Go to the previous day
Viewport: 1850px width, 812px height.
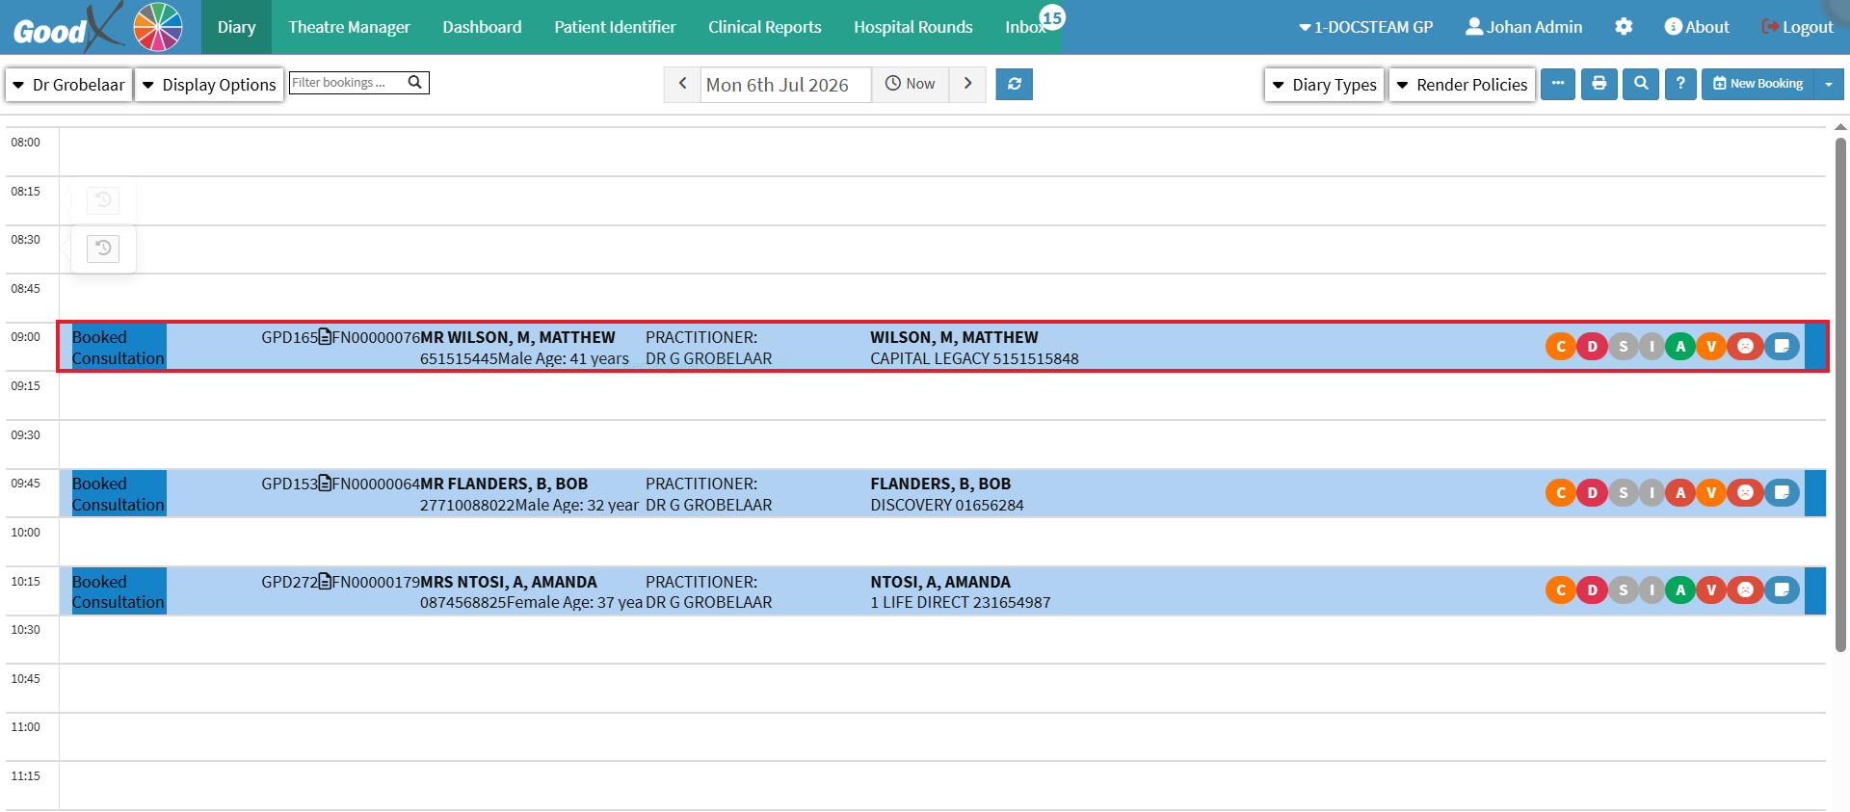click(x=682, y=84)
